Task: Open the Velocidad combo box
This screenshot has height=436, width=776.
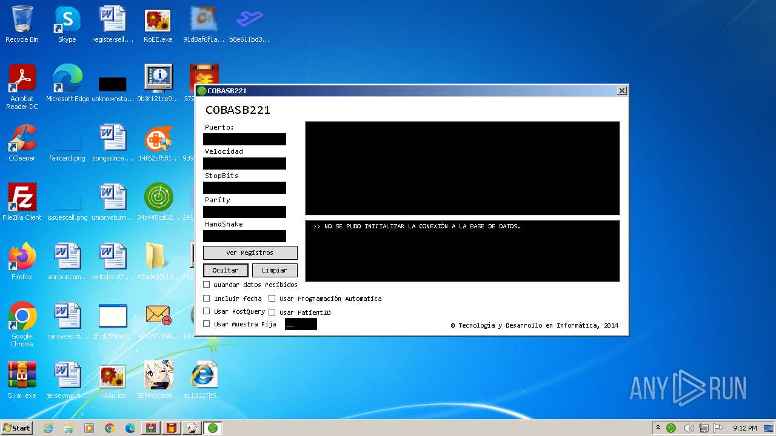Action: [x=244, y=163]
